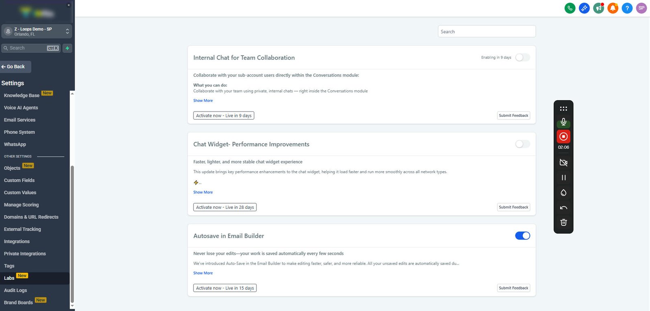Delete the recording with trash icon
The image size is (650, 311).
563,222
